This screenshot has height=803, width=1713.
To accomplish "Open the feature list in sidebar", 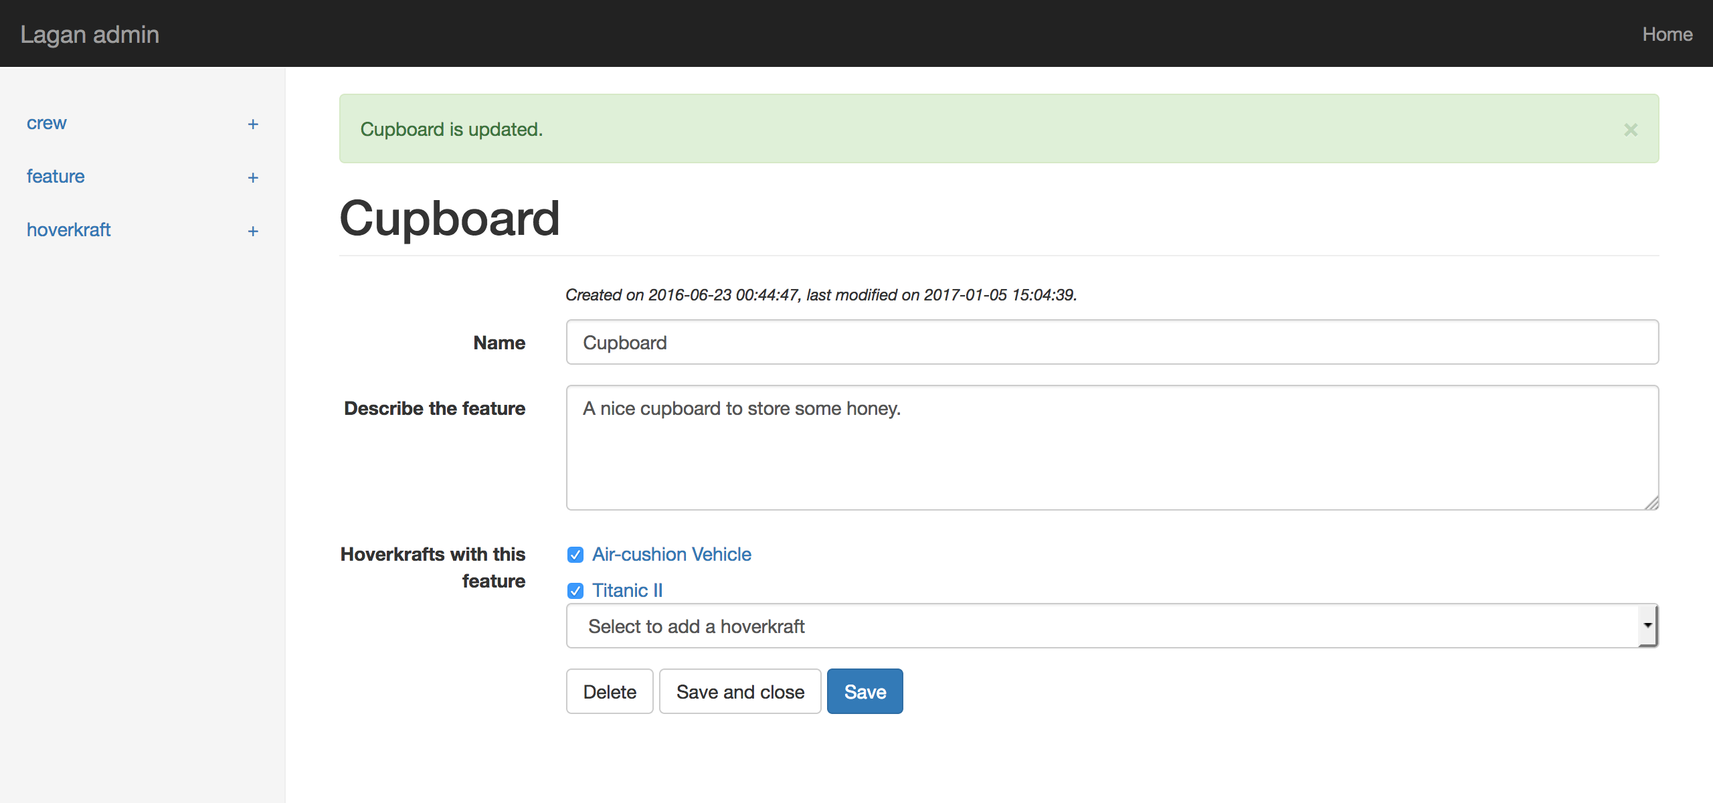I will click(x=56, y=177).
